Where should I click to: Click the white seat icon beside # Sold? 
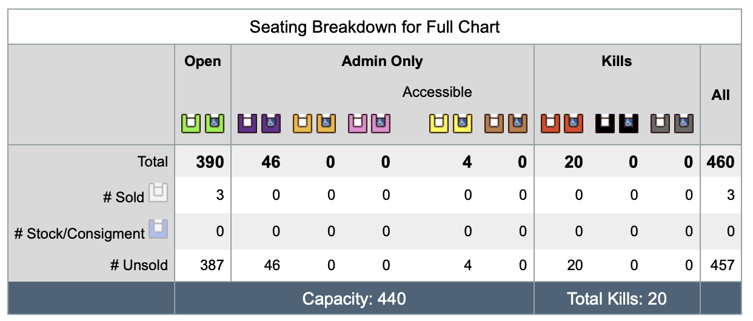[158, 193]
